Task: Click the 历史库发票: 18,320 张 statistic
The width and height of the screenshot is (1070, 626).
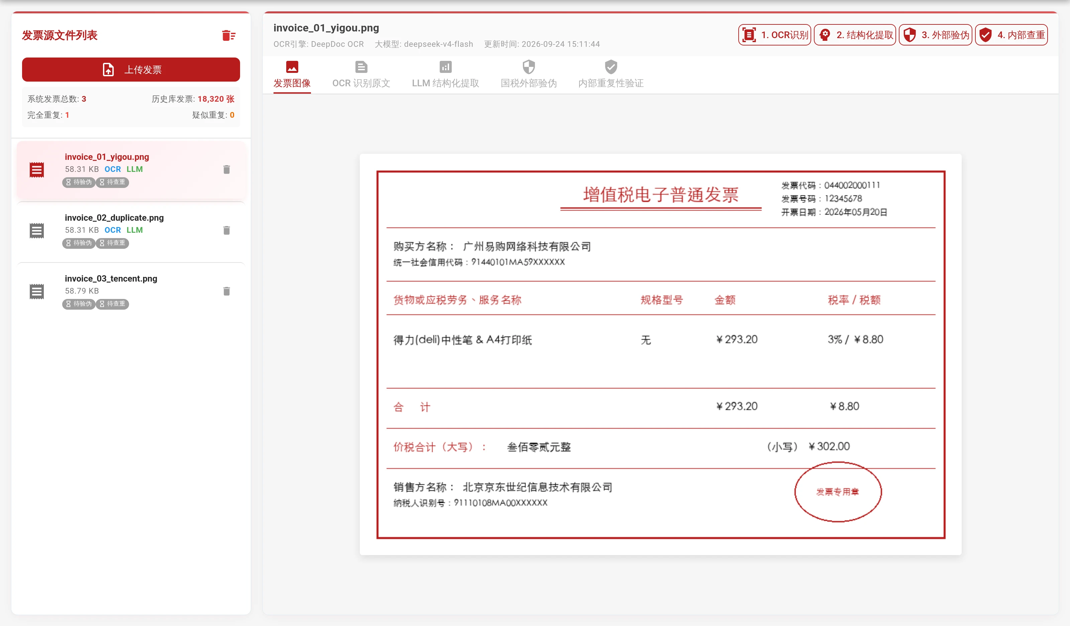Action: click(x=193, y=99)
